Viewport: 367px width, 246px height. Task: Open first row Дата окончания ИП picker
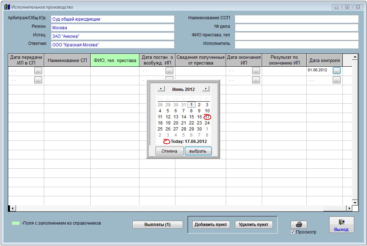point(256,71)
